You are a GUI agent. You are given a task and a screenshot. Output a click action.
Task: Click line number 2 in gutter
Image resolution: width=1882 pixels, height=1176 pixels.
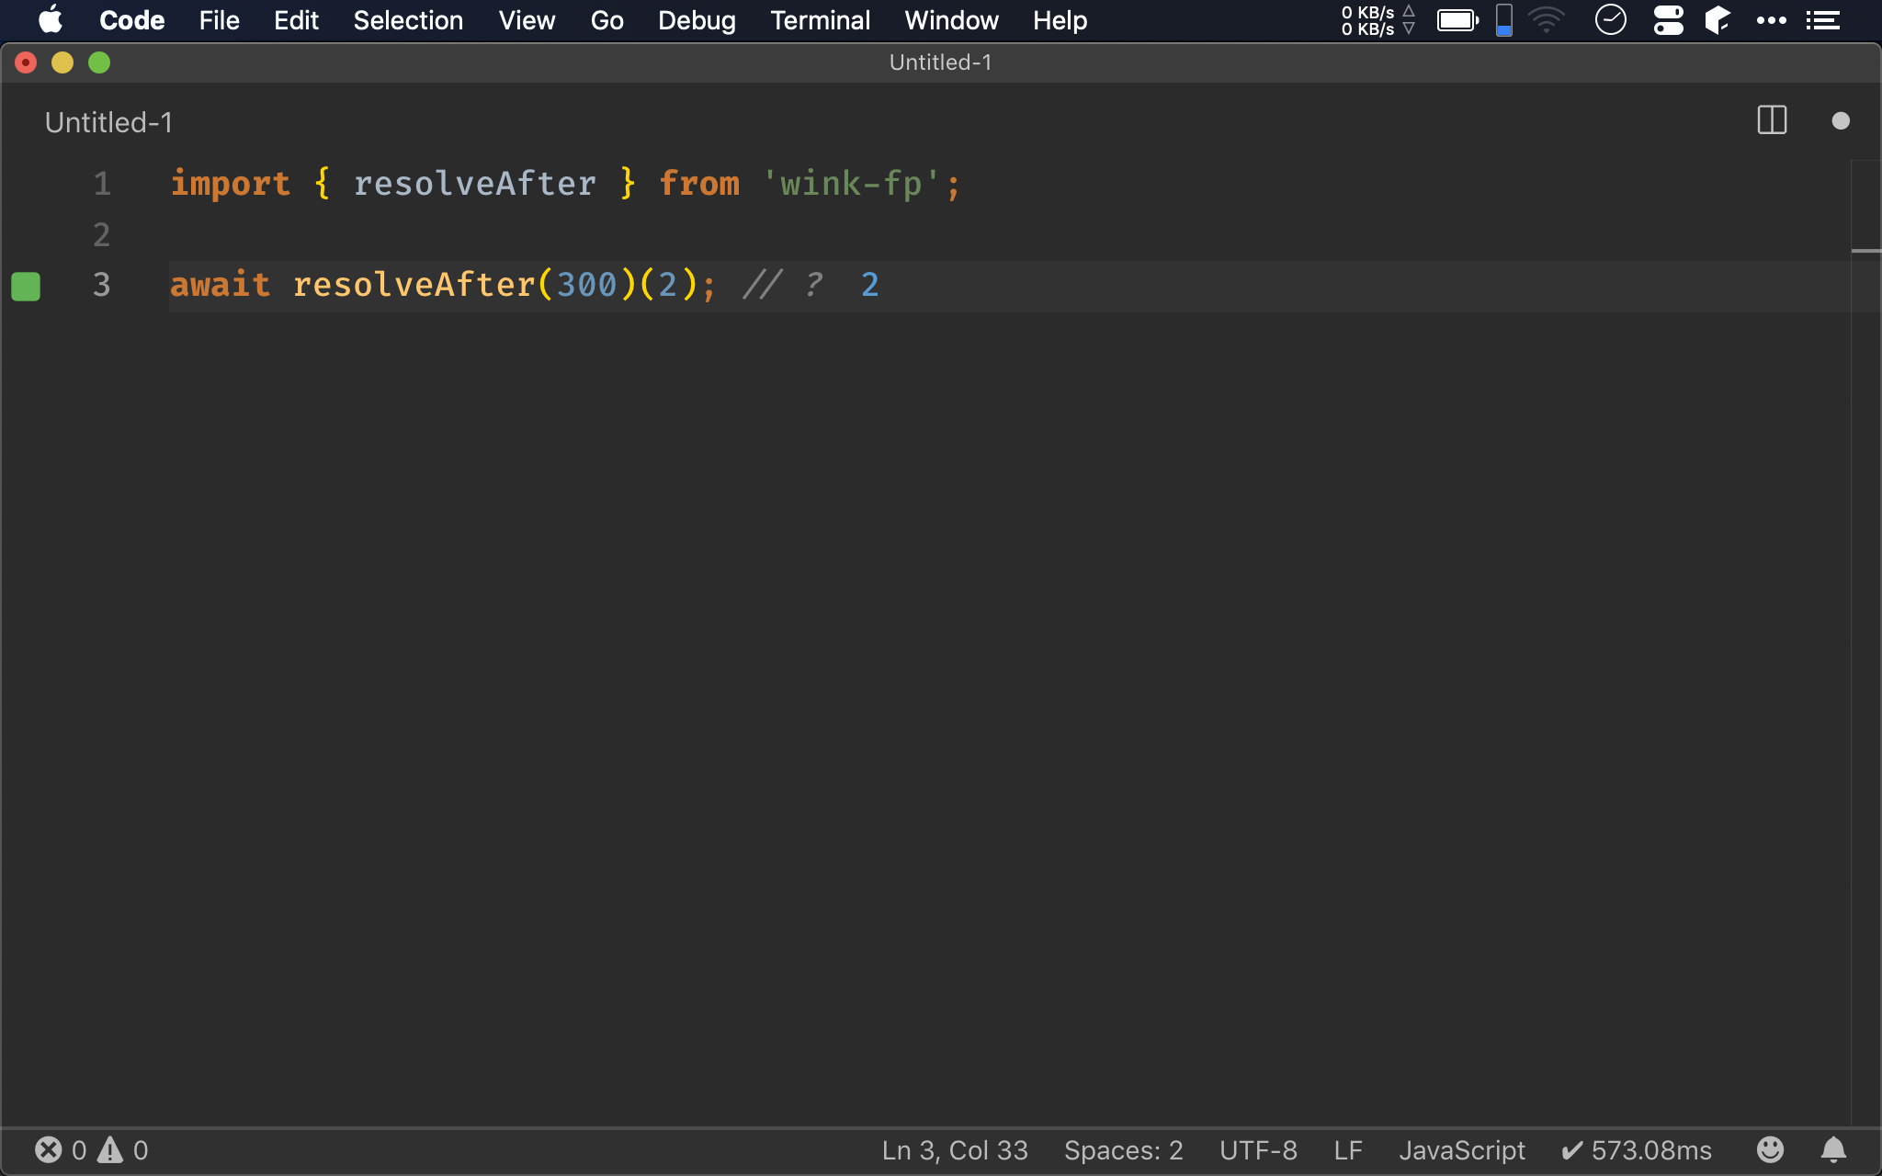click(x=102, y=235)
